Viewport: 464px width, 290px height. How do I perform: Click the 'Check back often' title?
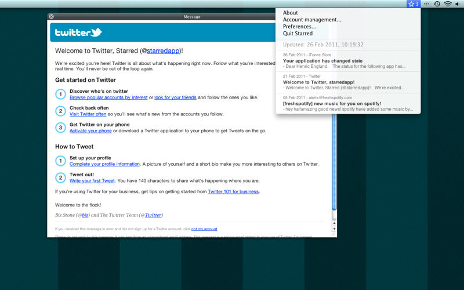89,108
